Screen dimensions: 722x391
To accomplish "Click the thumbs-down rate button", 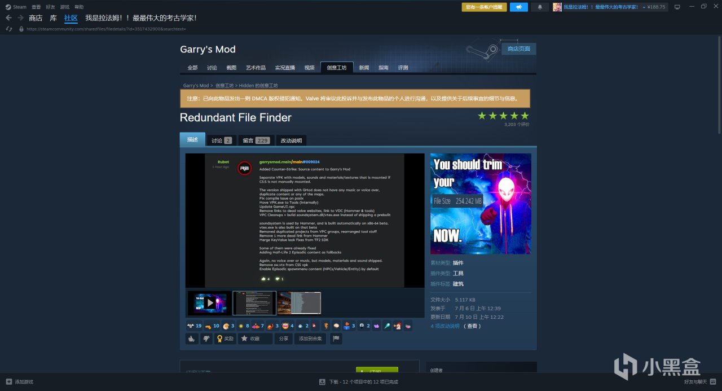I will tap(207, 339).
